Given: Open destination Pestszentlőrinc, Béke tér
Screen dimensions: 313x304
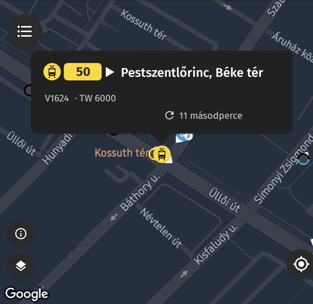Looking at the screenshot, I should 192,72.
